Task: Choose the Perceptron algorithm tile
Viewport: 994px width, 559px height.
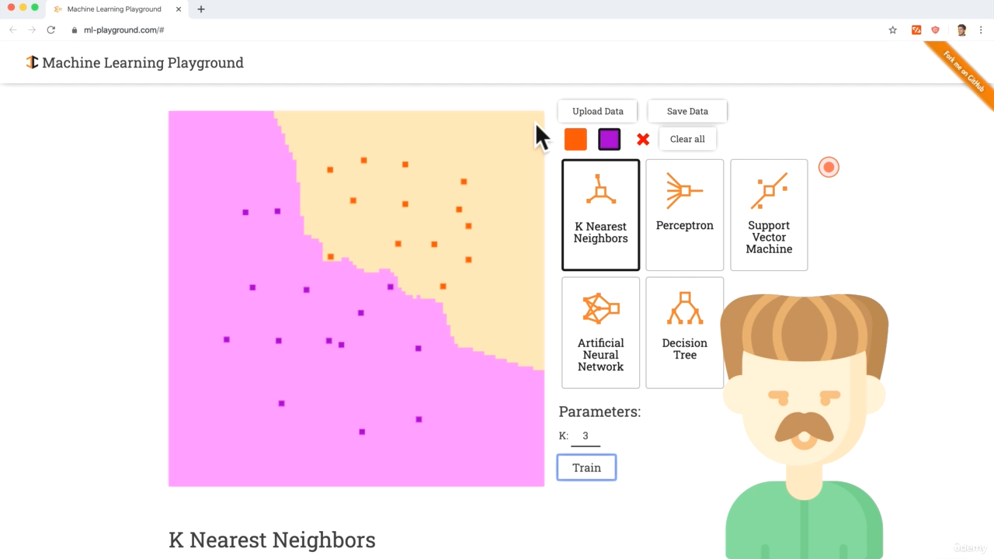Action: click(x=684, y=215)
